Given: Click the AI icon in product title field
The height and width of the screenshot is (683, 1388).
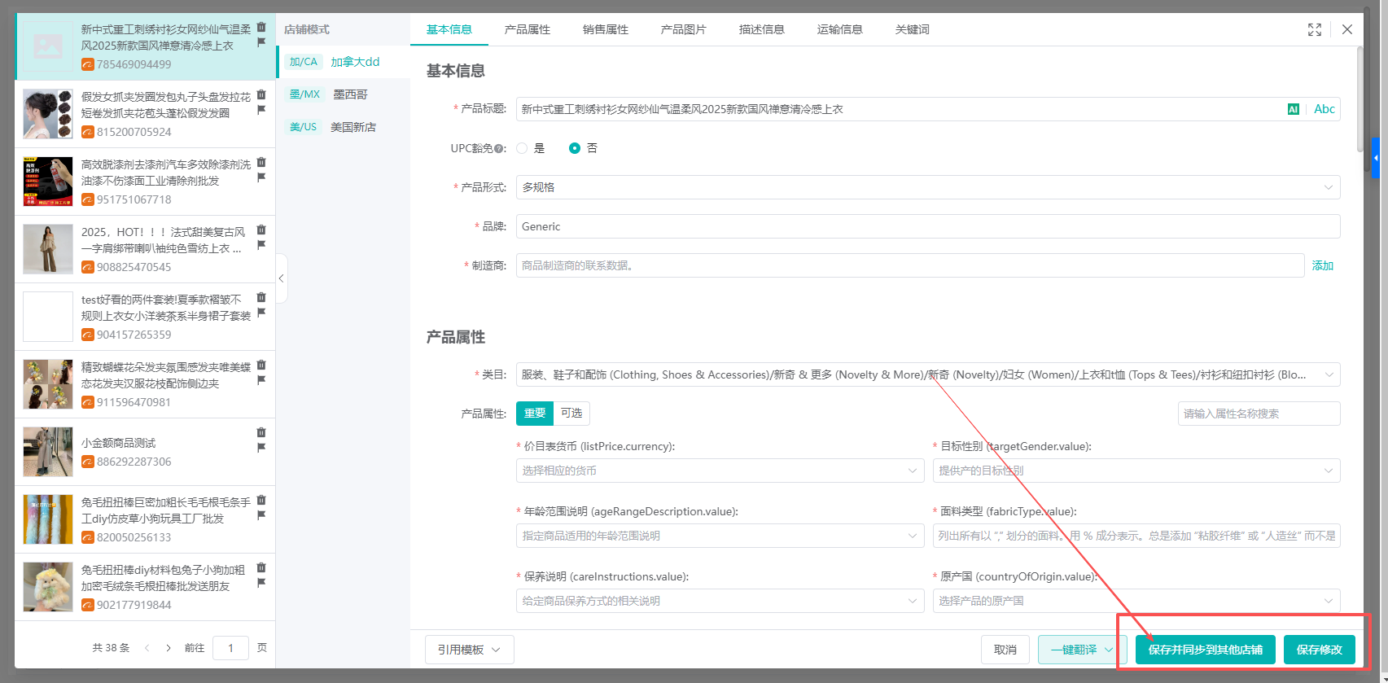Looking at the screenshot, I should click(x=1293, y=109).
